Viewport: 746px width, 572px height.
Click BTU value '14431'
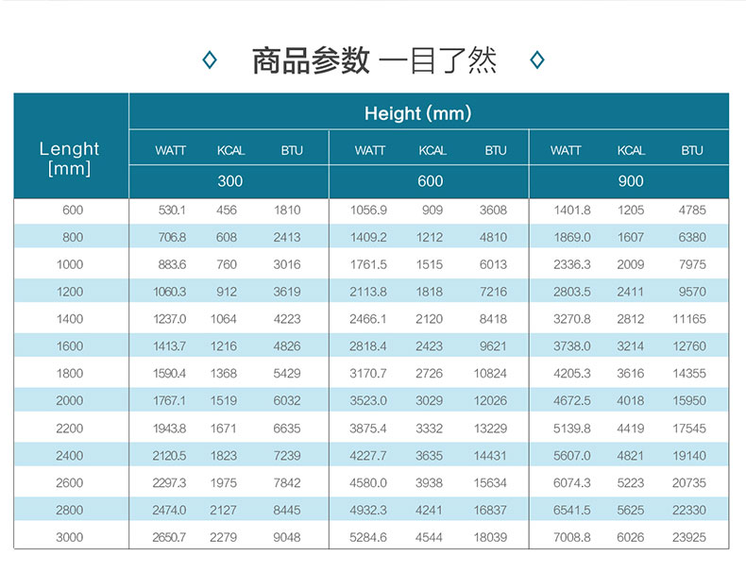click(490, 456)
